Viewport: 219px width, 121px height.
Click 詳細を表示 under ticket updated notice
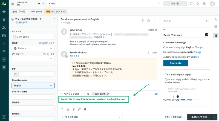point(22,22)
